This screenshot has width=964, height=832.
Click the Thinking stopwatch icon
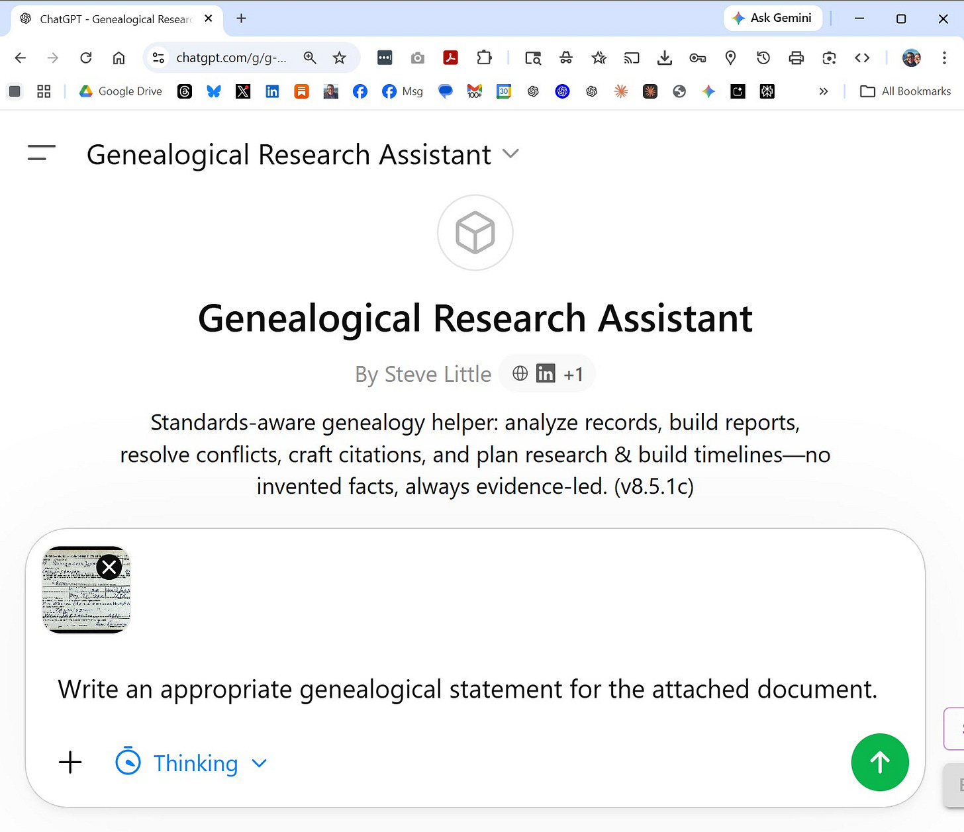(128, 762)
